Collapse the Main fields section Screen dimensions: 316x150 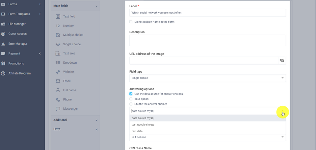76,6
